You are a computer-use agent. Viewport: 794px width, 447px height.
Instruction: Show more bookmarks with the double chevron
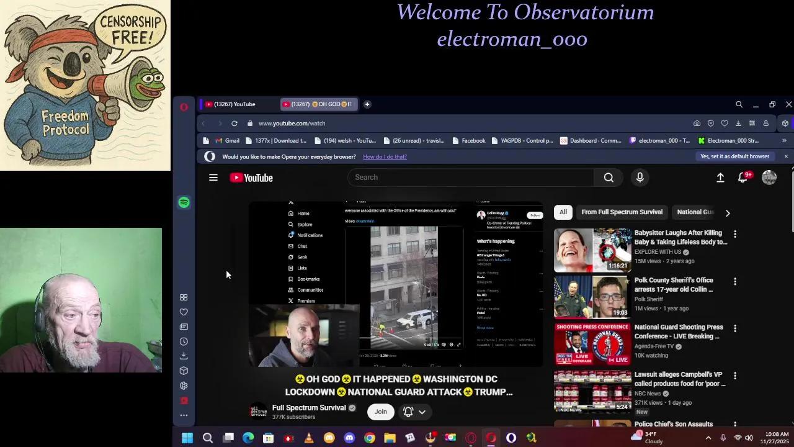784,140
